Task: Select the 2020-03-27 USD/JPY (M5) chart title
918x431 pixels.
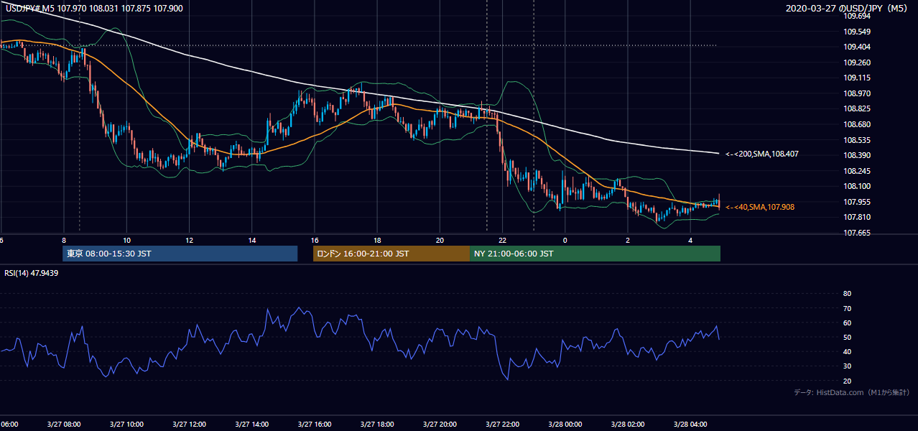Action: pyautogui.click(x=847, y=8)
